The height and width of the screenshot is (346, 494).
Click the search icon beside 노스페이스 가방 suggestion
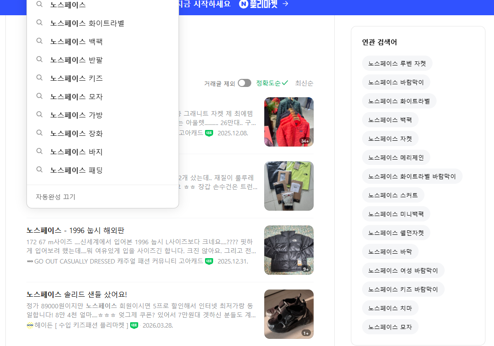point(39,114)
